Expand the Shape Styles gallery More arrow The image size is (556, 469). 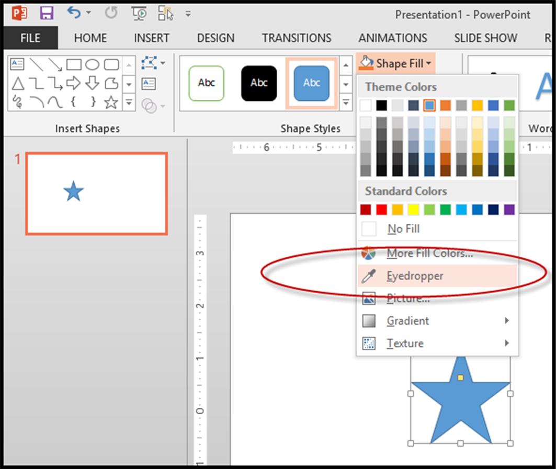point(346,103)
